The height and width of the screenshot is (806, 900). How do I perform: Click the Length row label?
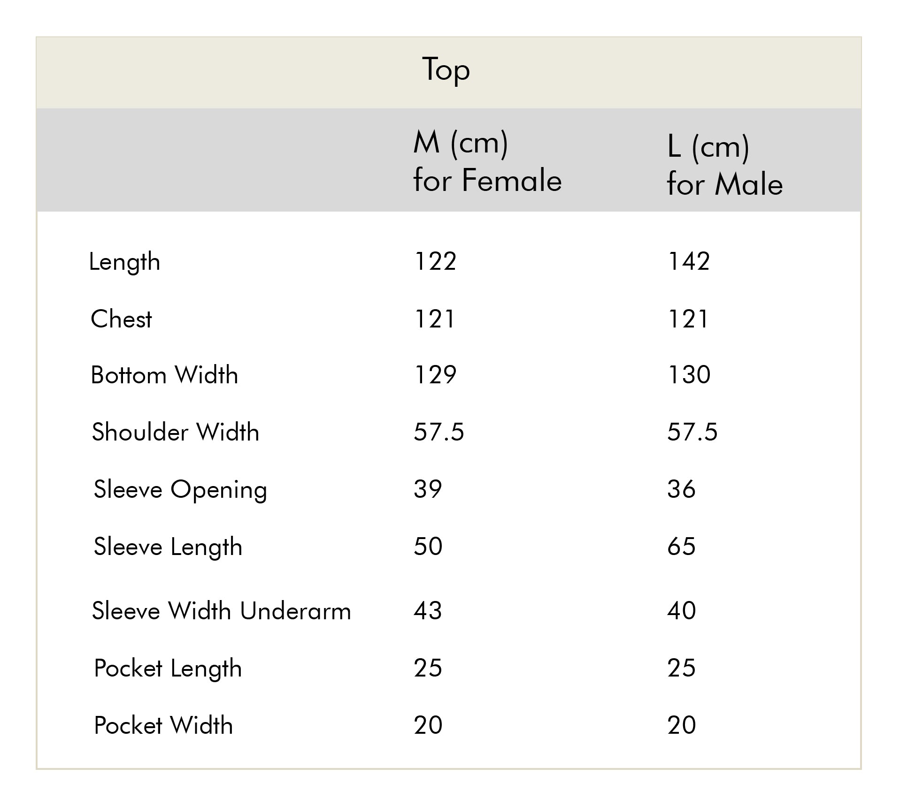pyautogui.click(x=124, y=262)
